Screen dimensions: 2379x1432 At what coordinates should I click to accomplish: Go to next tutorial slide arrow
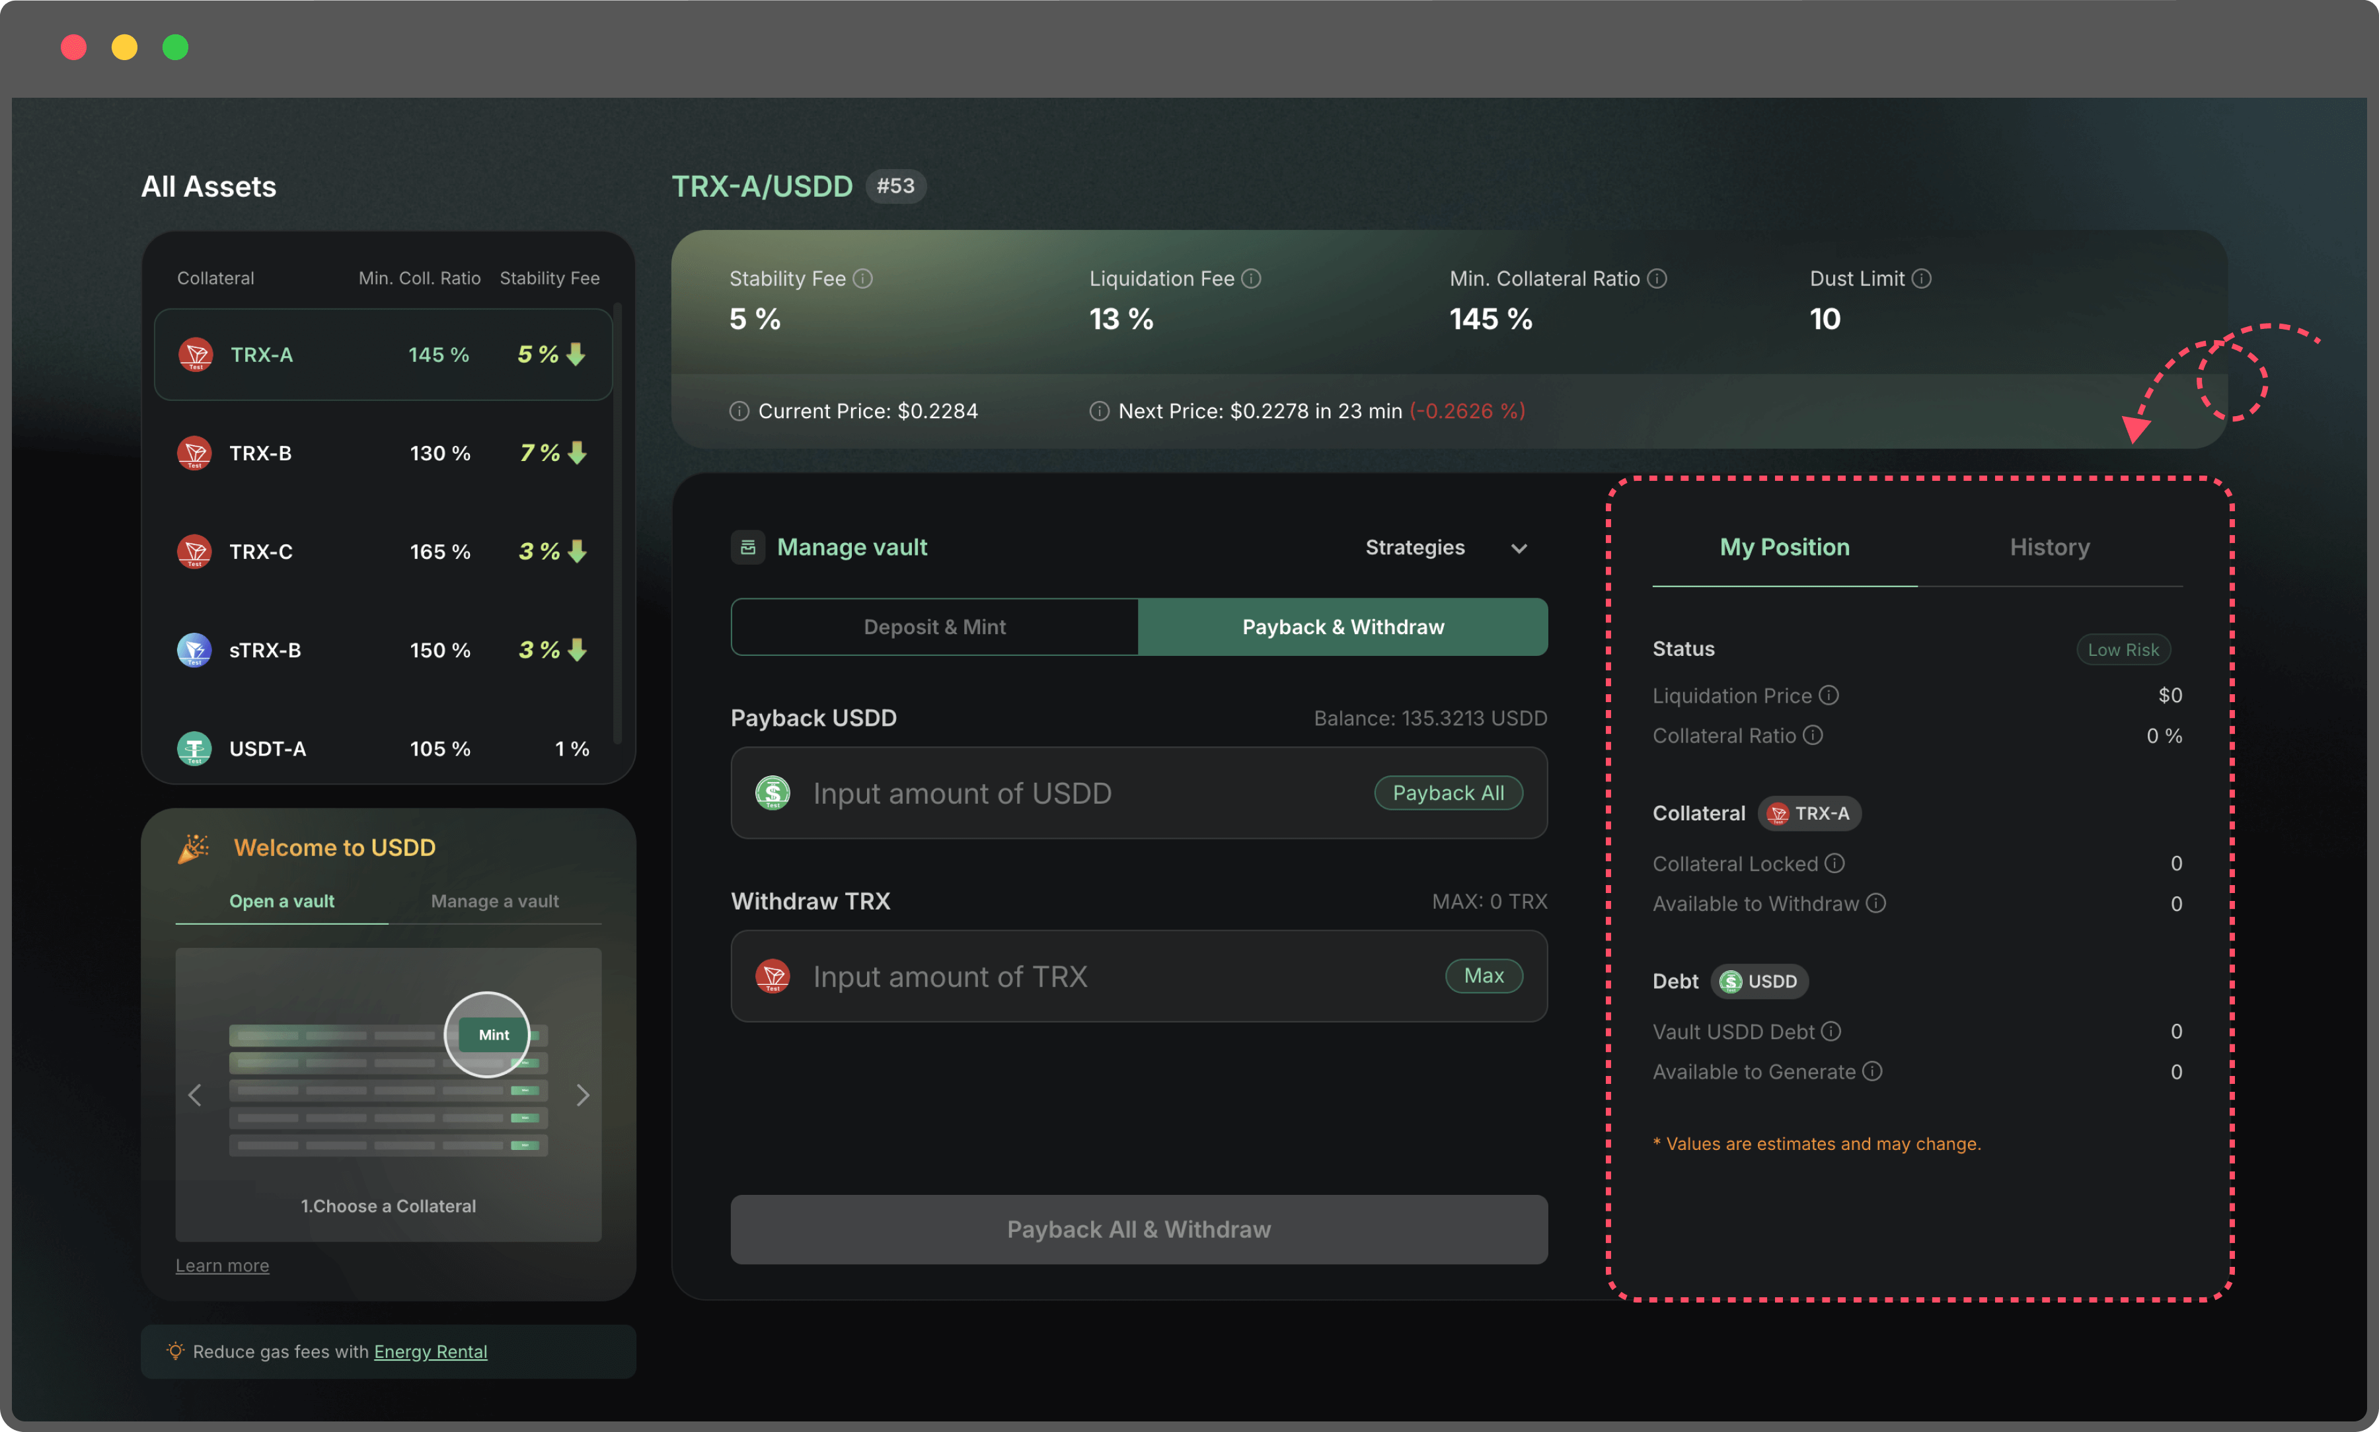click(x=582, y=1095)
